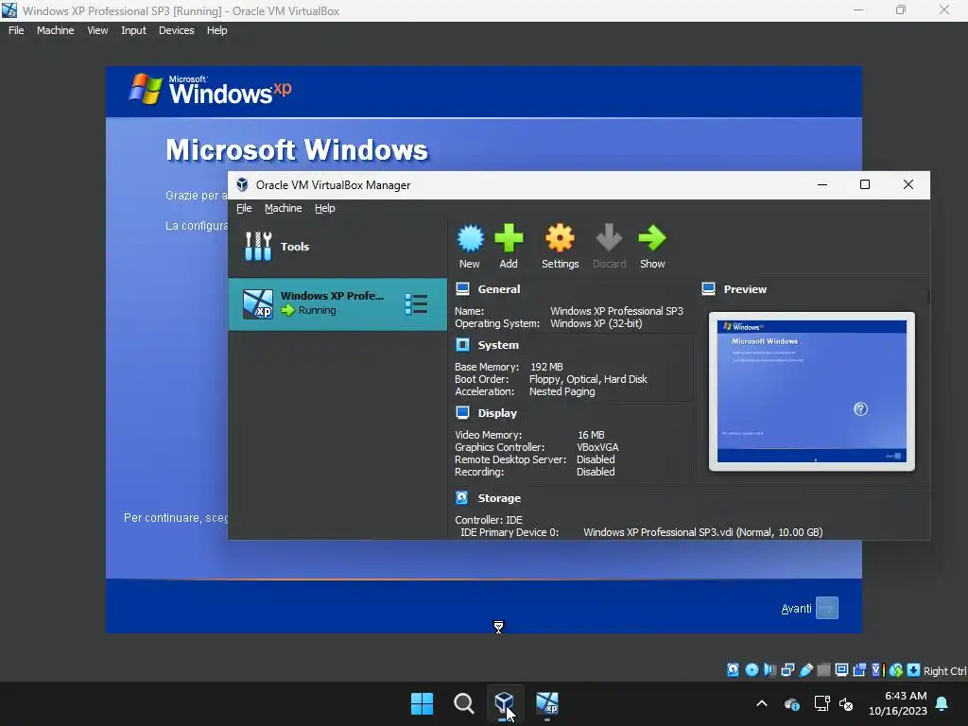Open the clock showing 6:43 AM
Screen dimensions: 968x726
(898, 703)
